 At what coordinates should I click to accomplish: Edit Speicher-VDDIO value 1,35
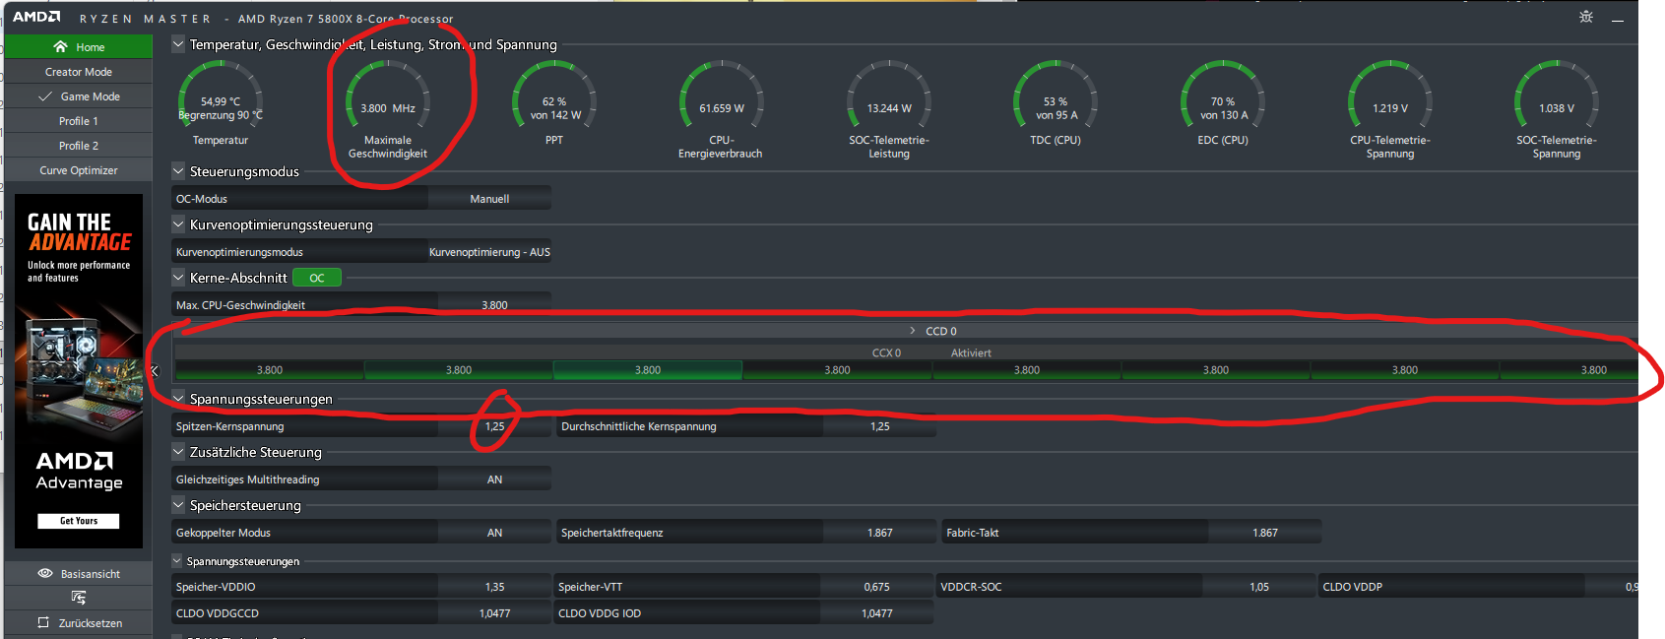tap(494, 587)
